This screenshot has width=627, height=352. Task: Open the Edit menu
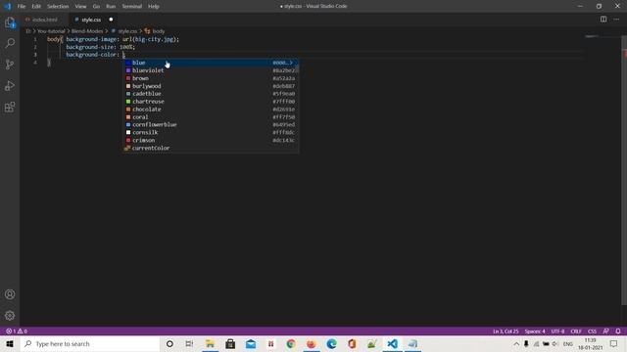coord(36,7)
